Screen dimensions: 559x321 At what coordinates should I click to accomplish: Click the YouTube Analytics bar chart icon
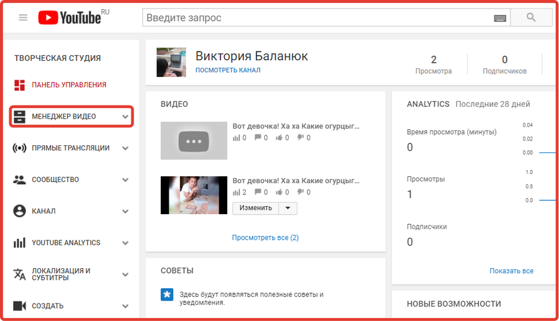click(x=19, y=243)
